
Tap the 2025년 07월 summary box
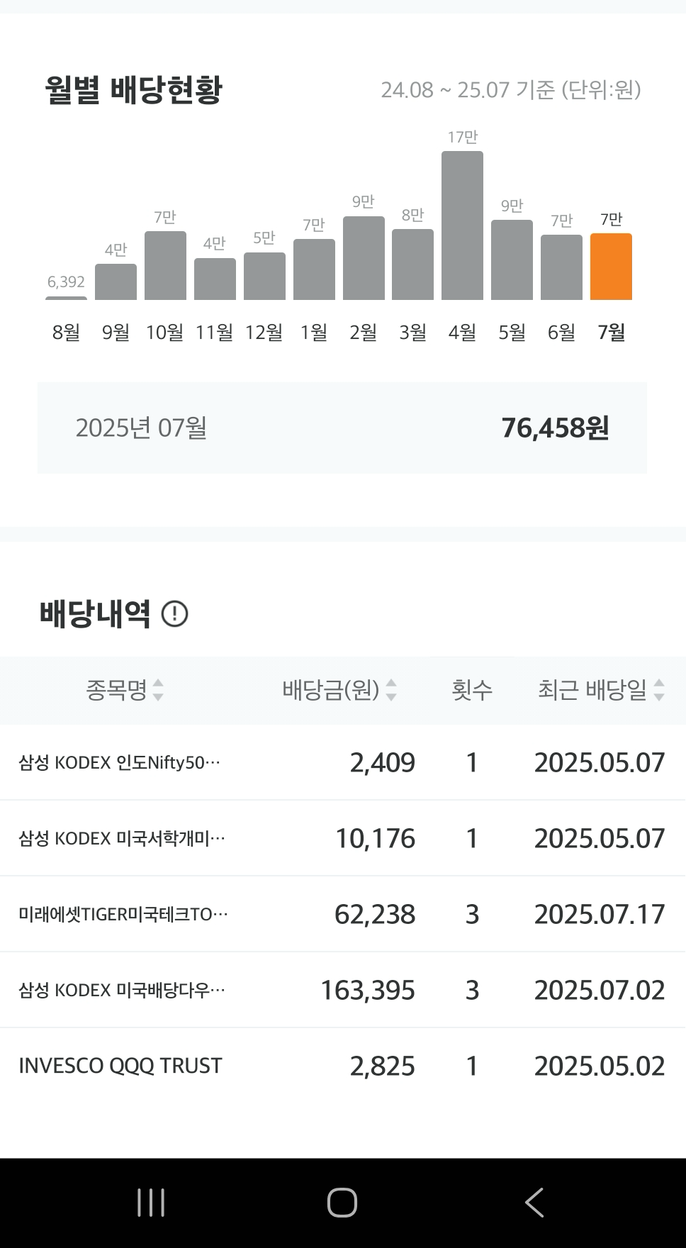[x=342, y=428]
